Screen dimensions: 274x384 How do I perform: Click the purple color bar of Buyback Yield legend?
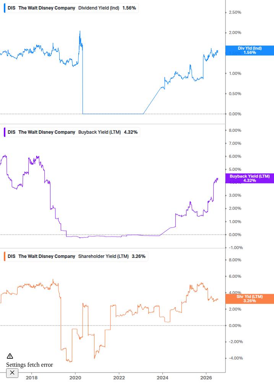point(5,132)
